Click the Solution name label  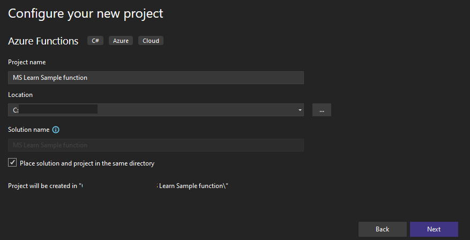29,130
